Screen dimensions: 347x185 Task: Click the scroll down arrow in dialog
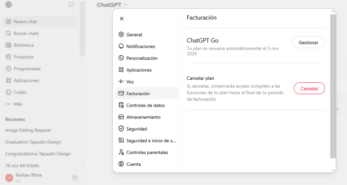click(x=333, y=170)
